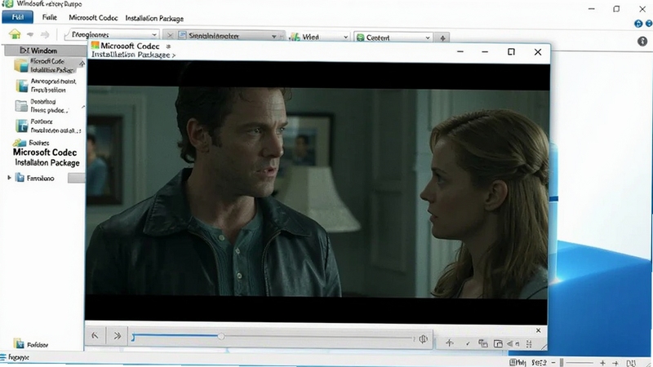Maximize the Microsoft Codec player window
Image resolution: width=653 pixels, height=367 pixels.
511,51
